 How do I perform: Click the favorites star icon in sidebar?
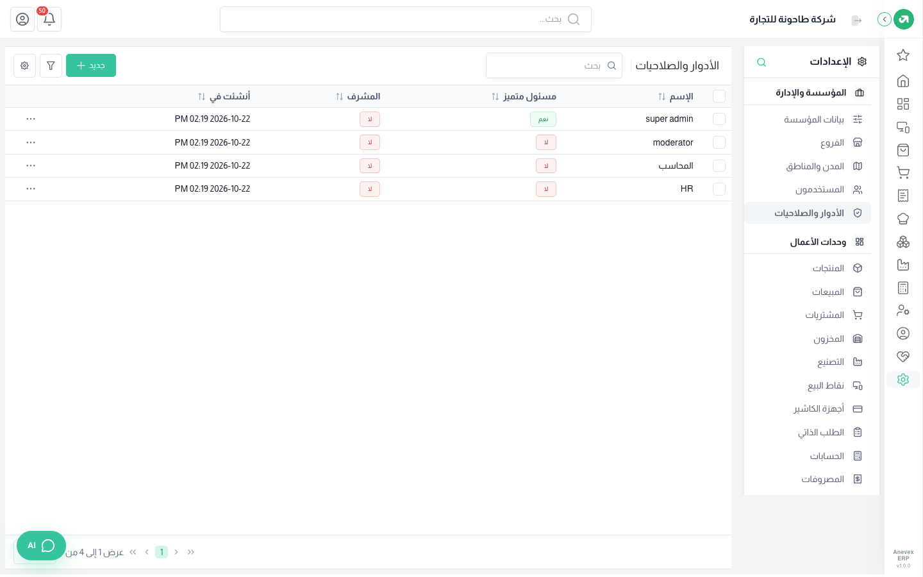point(903,55)
